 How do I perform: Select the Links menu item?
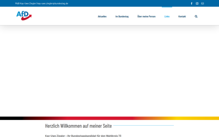167,16
